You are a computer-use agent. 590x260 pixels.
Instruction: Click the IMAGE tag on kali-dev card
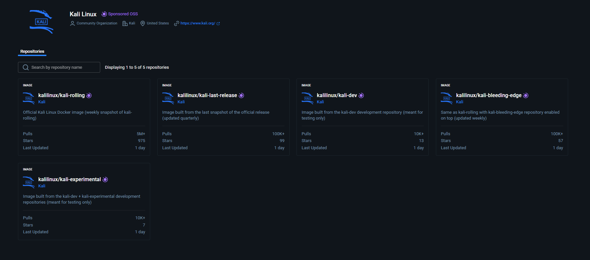[306, 85]
